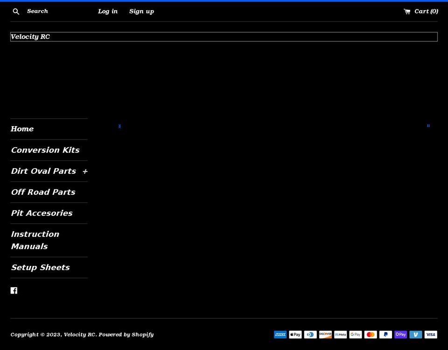This screenshot has width=448, height=350.
Task: Click Powered by Shopify link
Action: (x=126, y=335)
